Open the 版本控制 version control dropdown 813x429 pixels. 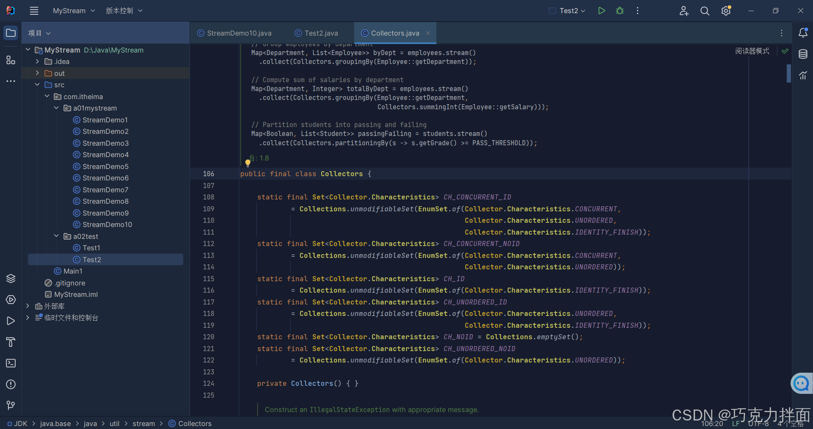124,11
